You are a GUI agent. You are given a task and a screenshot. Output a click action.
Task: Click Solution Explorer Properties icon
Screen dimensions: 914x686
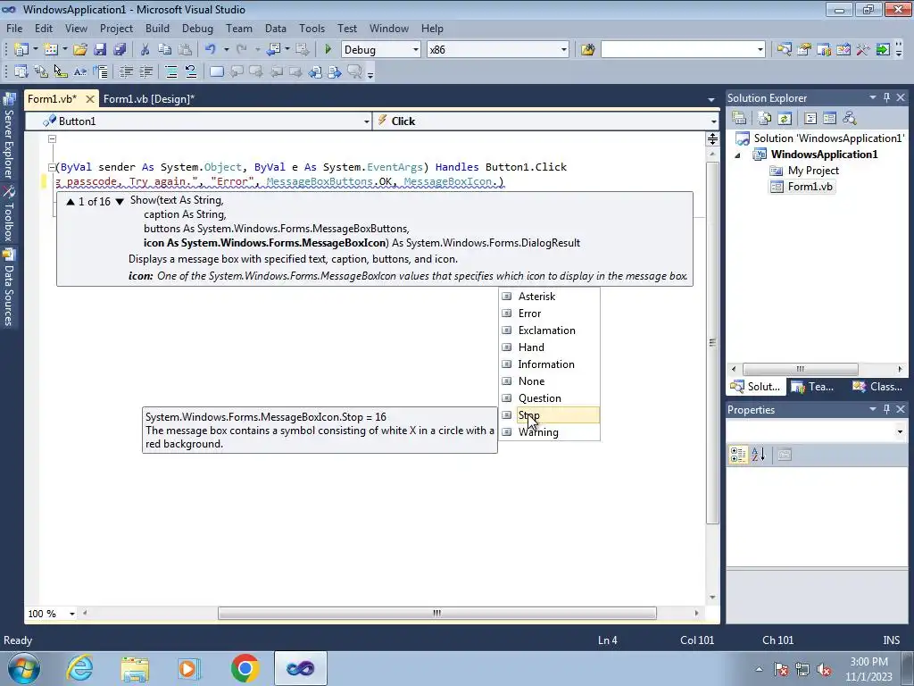pyautogui.click(x=739, y=119)
